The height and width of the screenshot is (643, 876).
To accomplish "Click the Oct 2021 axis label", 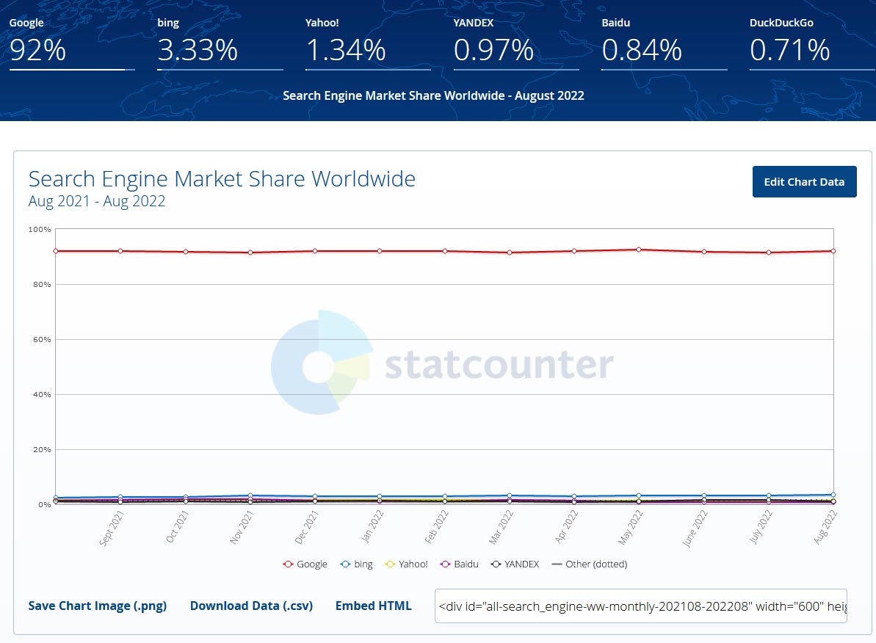I will coord(177,527).
